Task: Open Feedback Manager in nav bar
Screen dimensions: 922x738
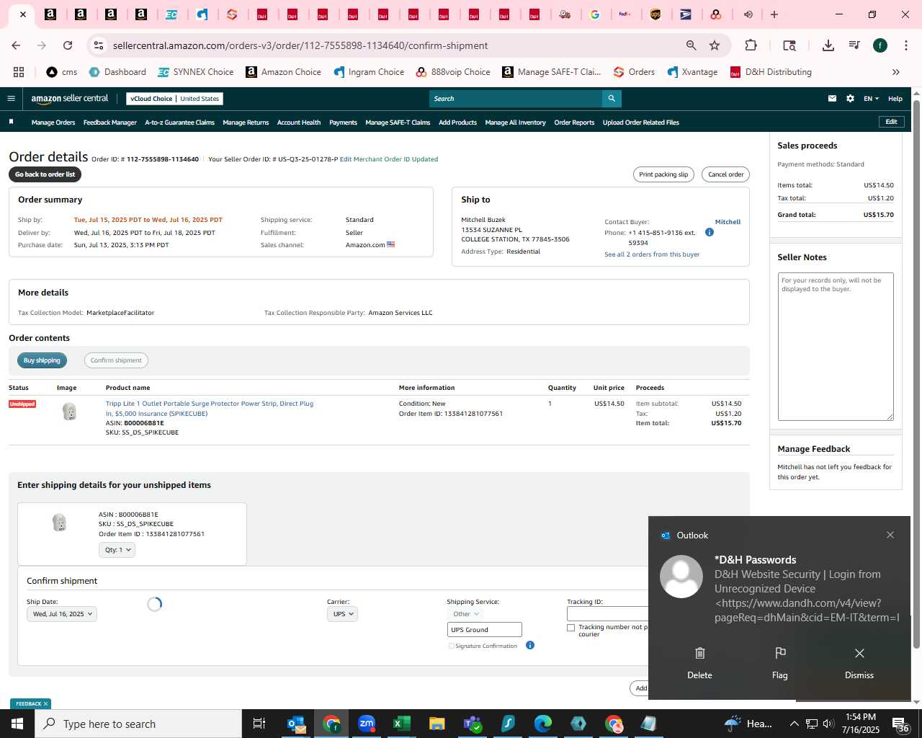Action: pyautogui.click(x=110, y=123)
